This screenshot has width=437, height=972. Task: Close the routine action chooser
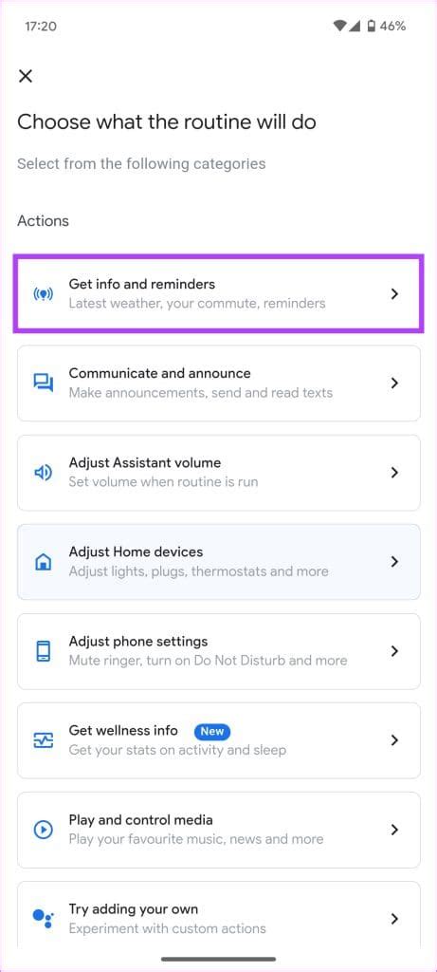26,76
